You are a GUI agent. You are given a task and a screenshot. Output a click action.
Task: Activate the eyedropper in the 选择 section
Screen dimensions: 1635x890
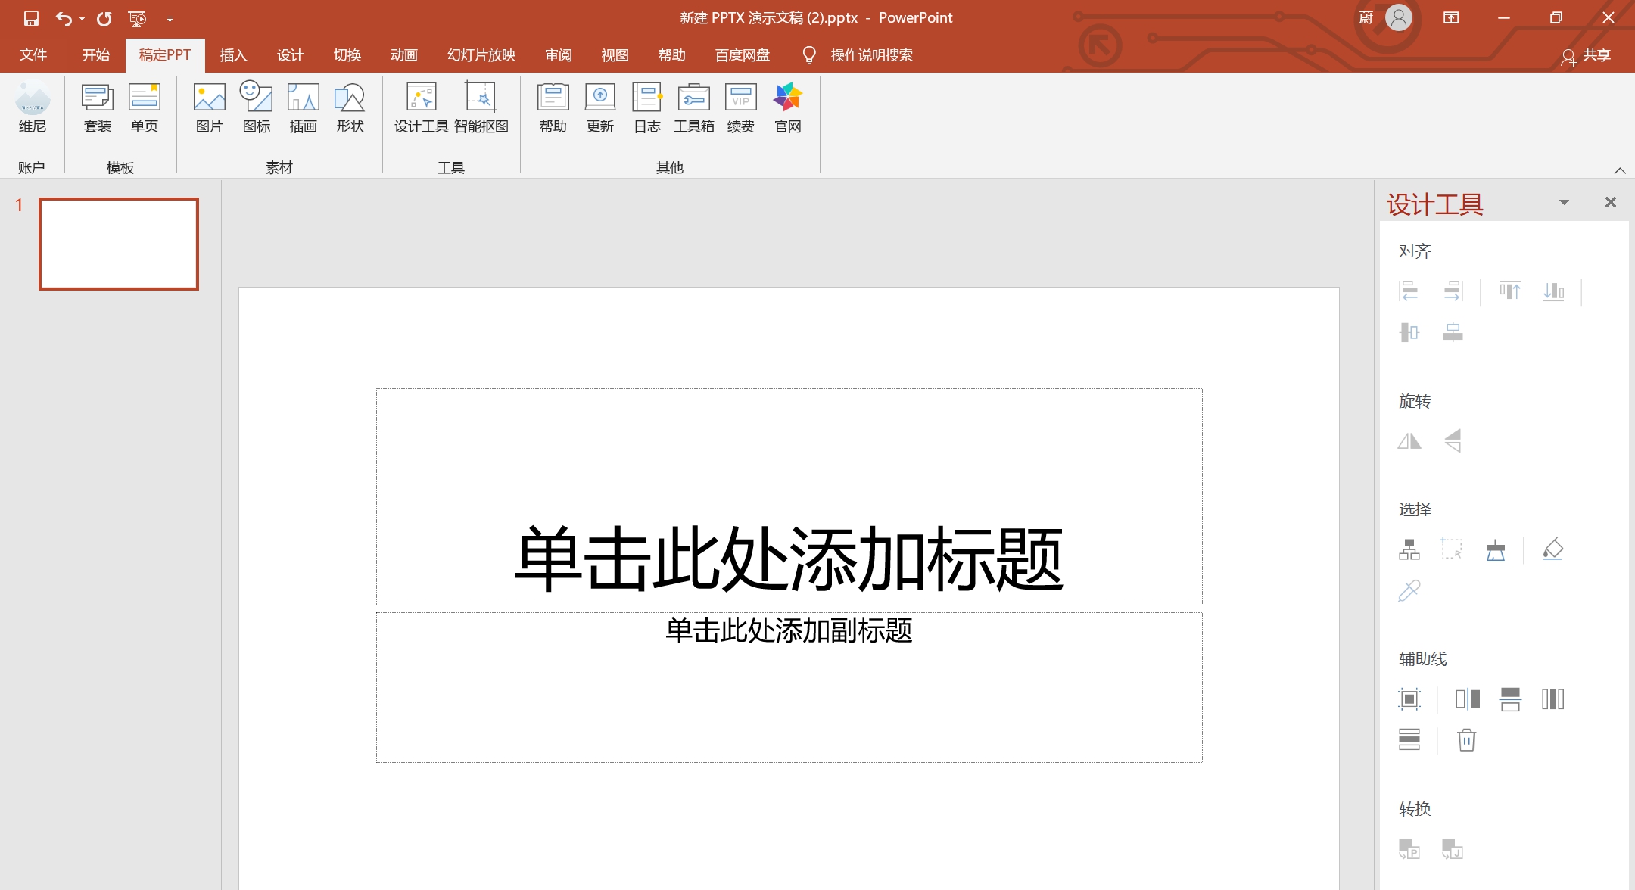coord(1409,591)
